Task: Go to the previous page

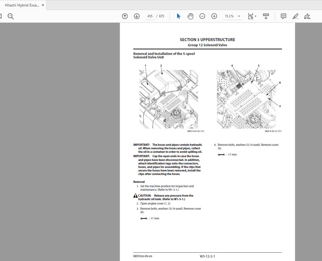Action: (x=125, y=16)
